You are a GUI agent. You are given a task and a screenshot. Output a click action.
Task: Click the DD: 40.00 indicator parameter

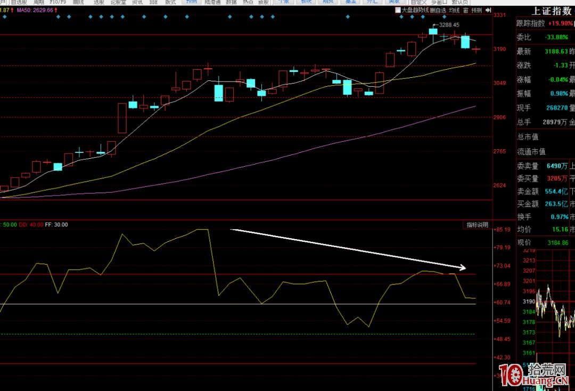(31, 225)
